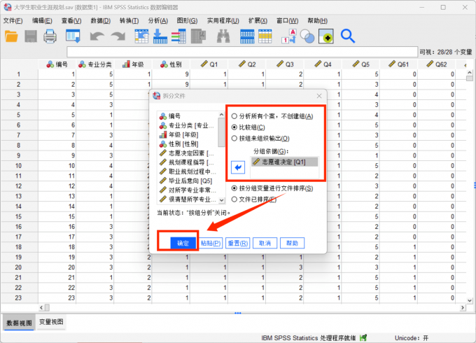
Task: Select row header 10 in data grid
Action: [x=19, y=166]
